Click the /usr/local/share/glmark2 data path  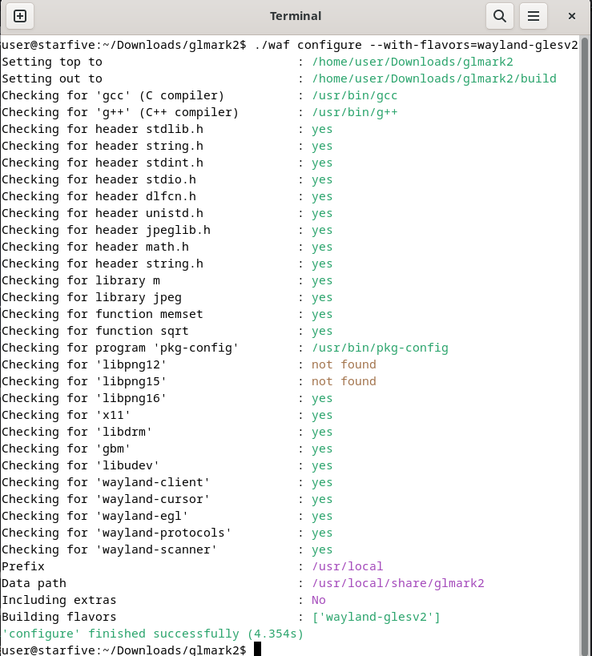coord(398,583)
